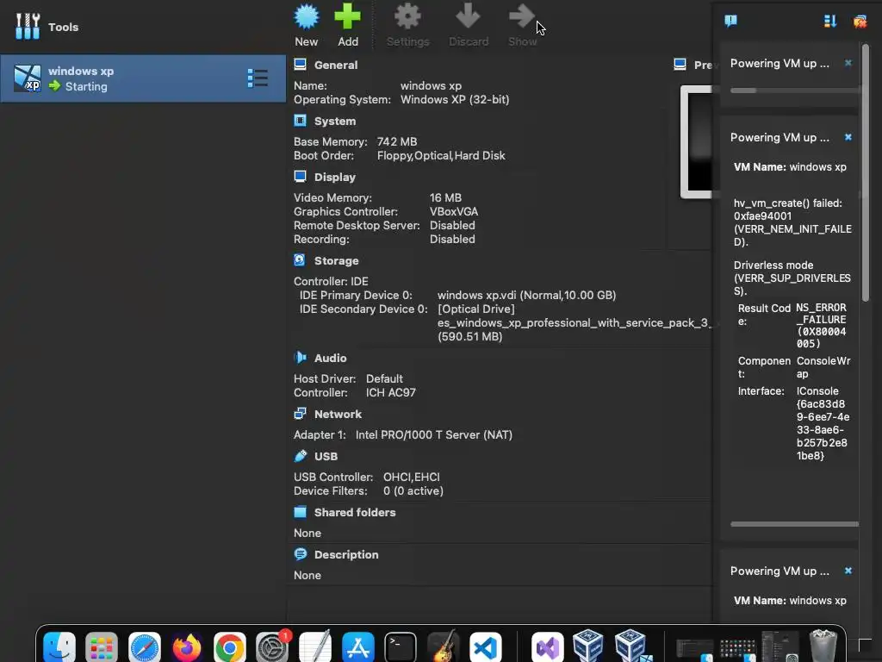Open Finder from the dock

pos(59,646)
